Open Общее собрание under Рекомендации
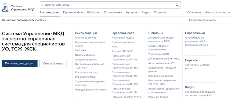The image size is (231, 99). point(85,55)
